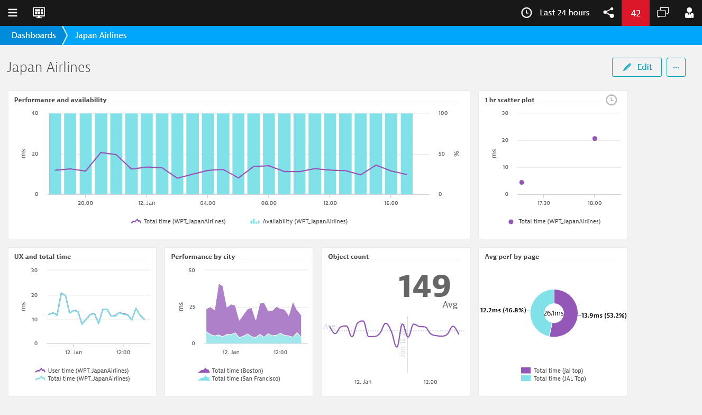The width and height of the screenshot is (702, 415).
Task: Click the 149 average object count value
Action: pos(424,286)
